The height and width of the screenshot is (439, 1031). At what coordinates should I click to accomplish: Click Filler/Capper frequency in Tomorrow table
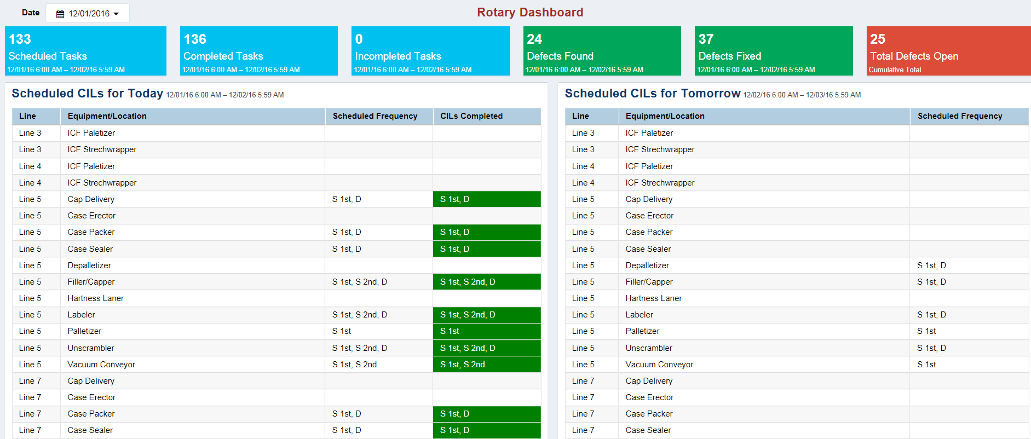932,282
